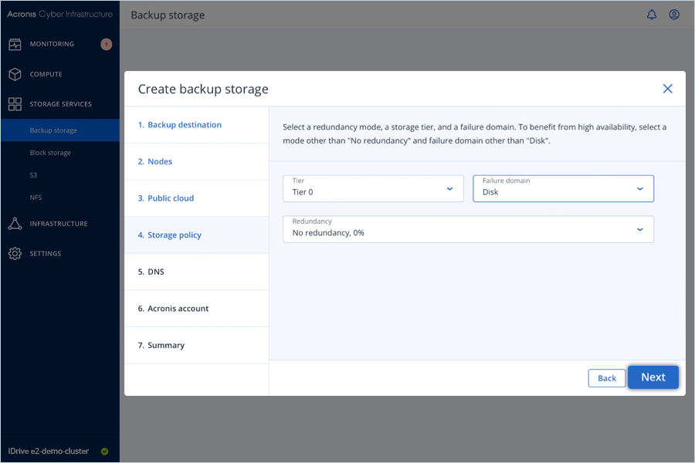Click the Monitoring dashboard icon

(15, 44)
